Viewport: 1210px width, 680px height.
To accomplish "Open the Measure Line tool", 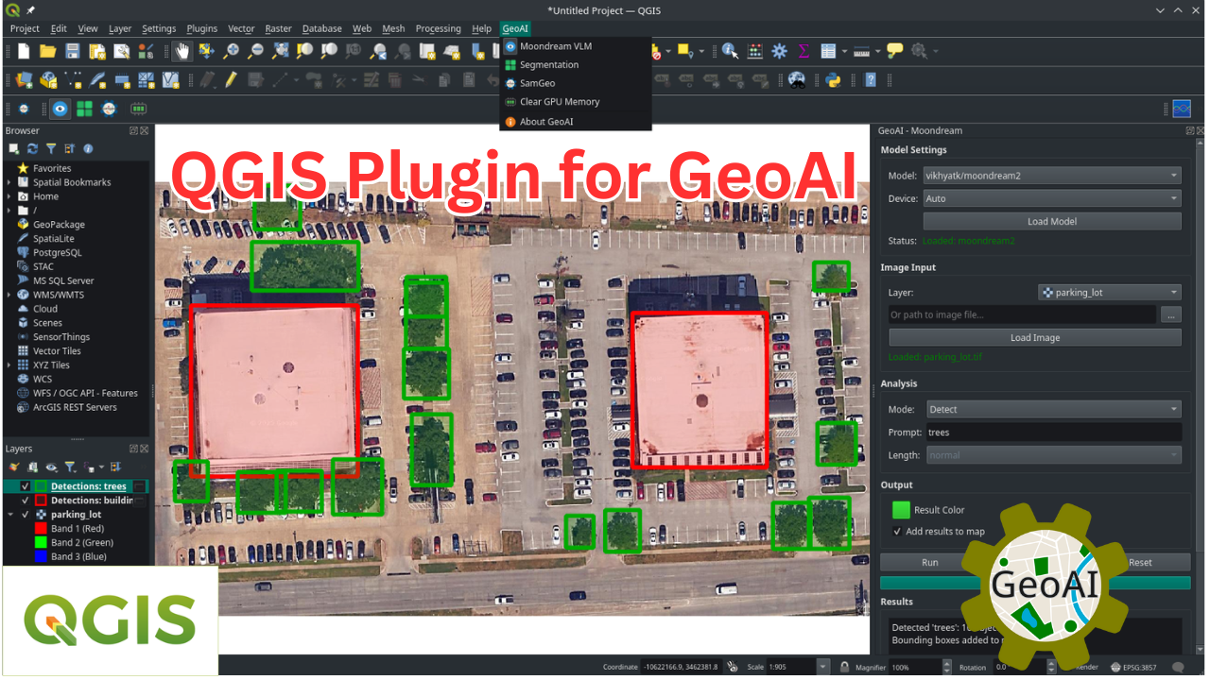I will (x=862, y=51).
